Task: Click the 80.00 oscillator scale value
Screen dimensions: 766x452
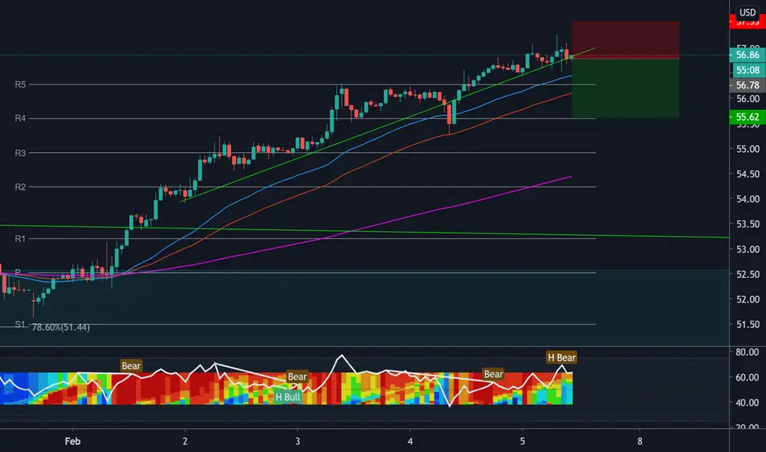Action: 747,353
